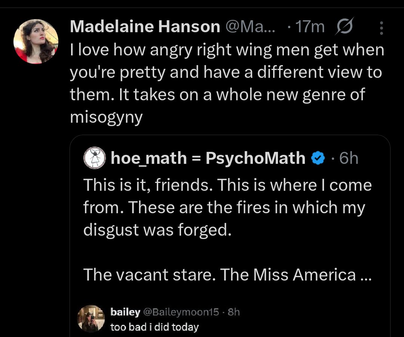
Task: Click the hoe_math stick-figure avatar
Action: [x=94, y=158]
